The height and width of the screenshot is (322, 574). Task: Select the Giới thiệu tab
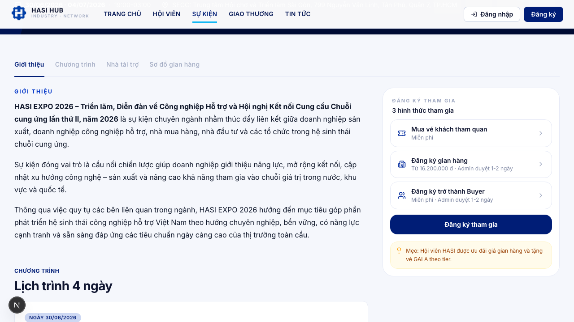point(29,64)
